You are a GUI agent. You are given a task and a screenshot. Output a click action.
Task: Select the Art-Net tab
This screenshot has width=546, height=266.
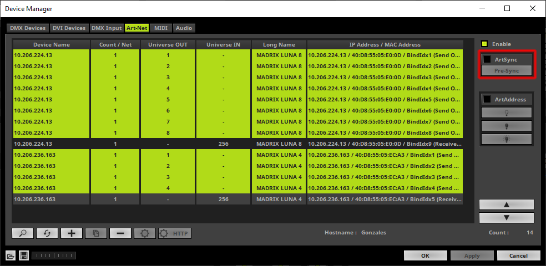click(x=137, y=28)
